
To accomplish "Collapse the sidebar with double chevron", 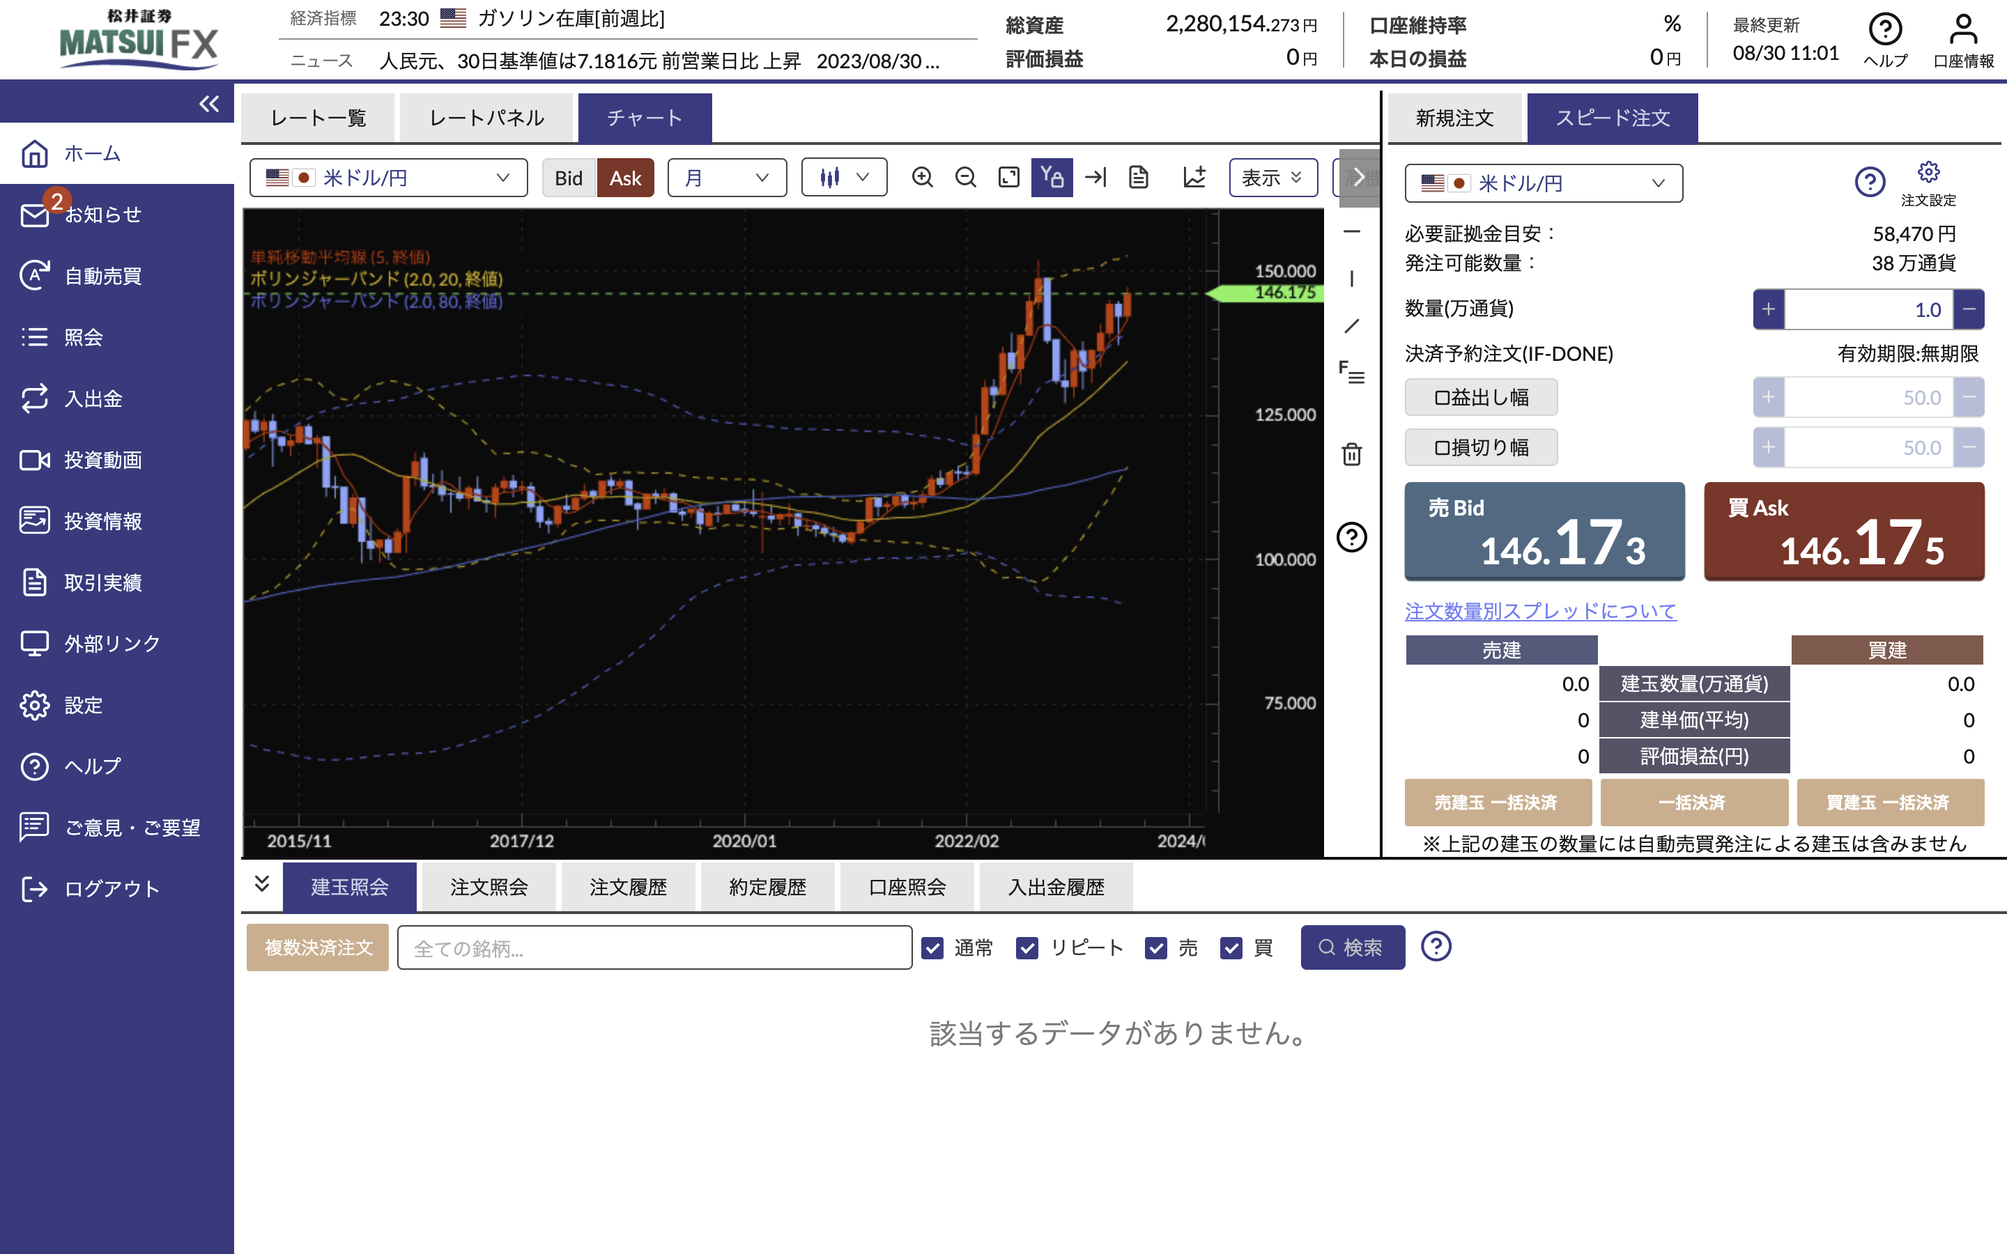I will [x=209, y=104].
